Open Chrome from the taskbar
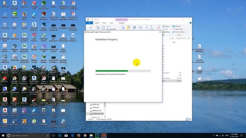 click(x=85, y=135)
